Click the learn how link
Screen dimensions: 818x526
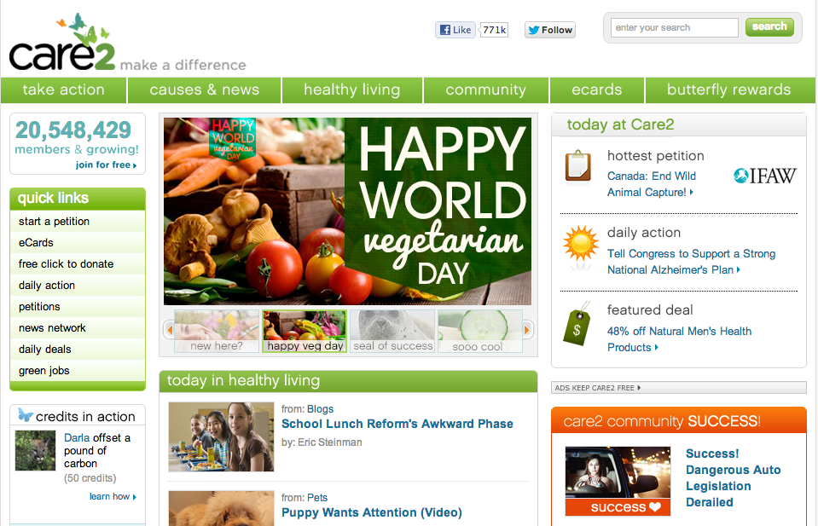pos(113,496)
